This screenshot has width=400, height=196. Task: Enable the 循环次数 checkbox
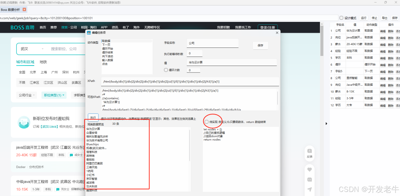pyautogui.click(x=166, y=70)
